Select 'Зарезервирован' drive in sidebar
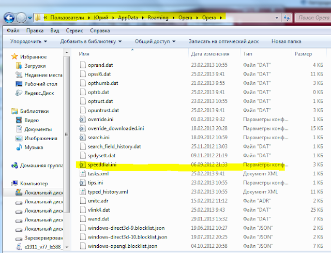The height and width of the screenshot is (253, 331). 39,238
